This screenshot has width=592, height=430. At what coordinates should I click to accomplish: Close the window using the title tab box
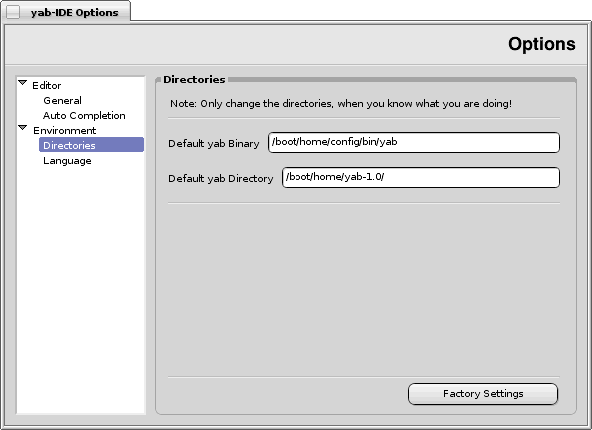(13, 12)
